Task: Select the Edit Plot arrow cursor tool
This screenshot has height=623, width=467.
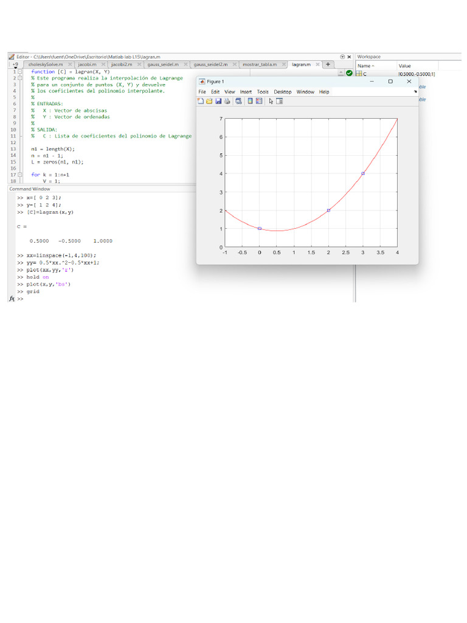Action: (x=271, y=101)
